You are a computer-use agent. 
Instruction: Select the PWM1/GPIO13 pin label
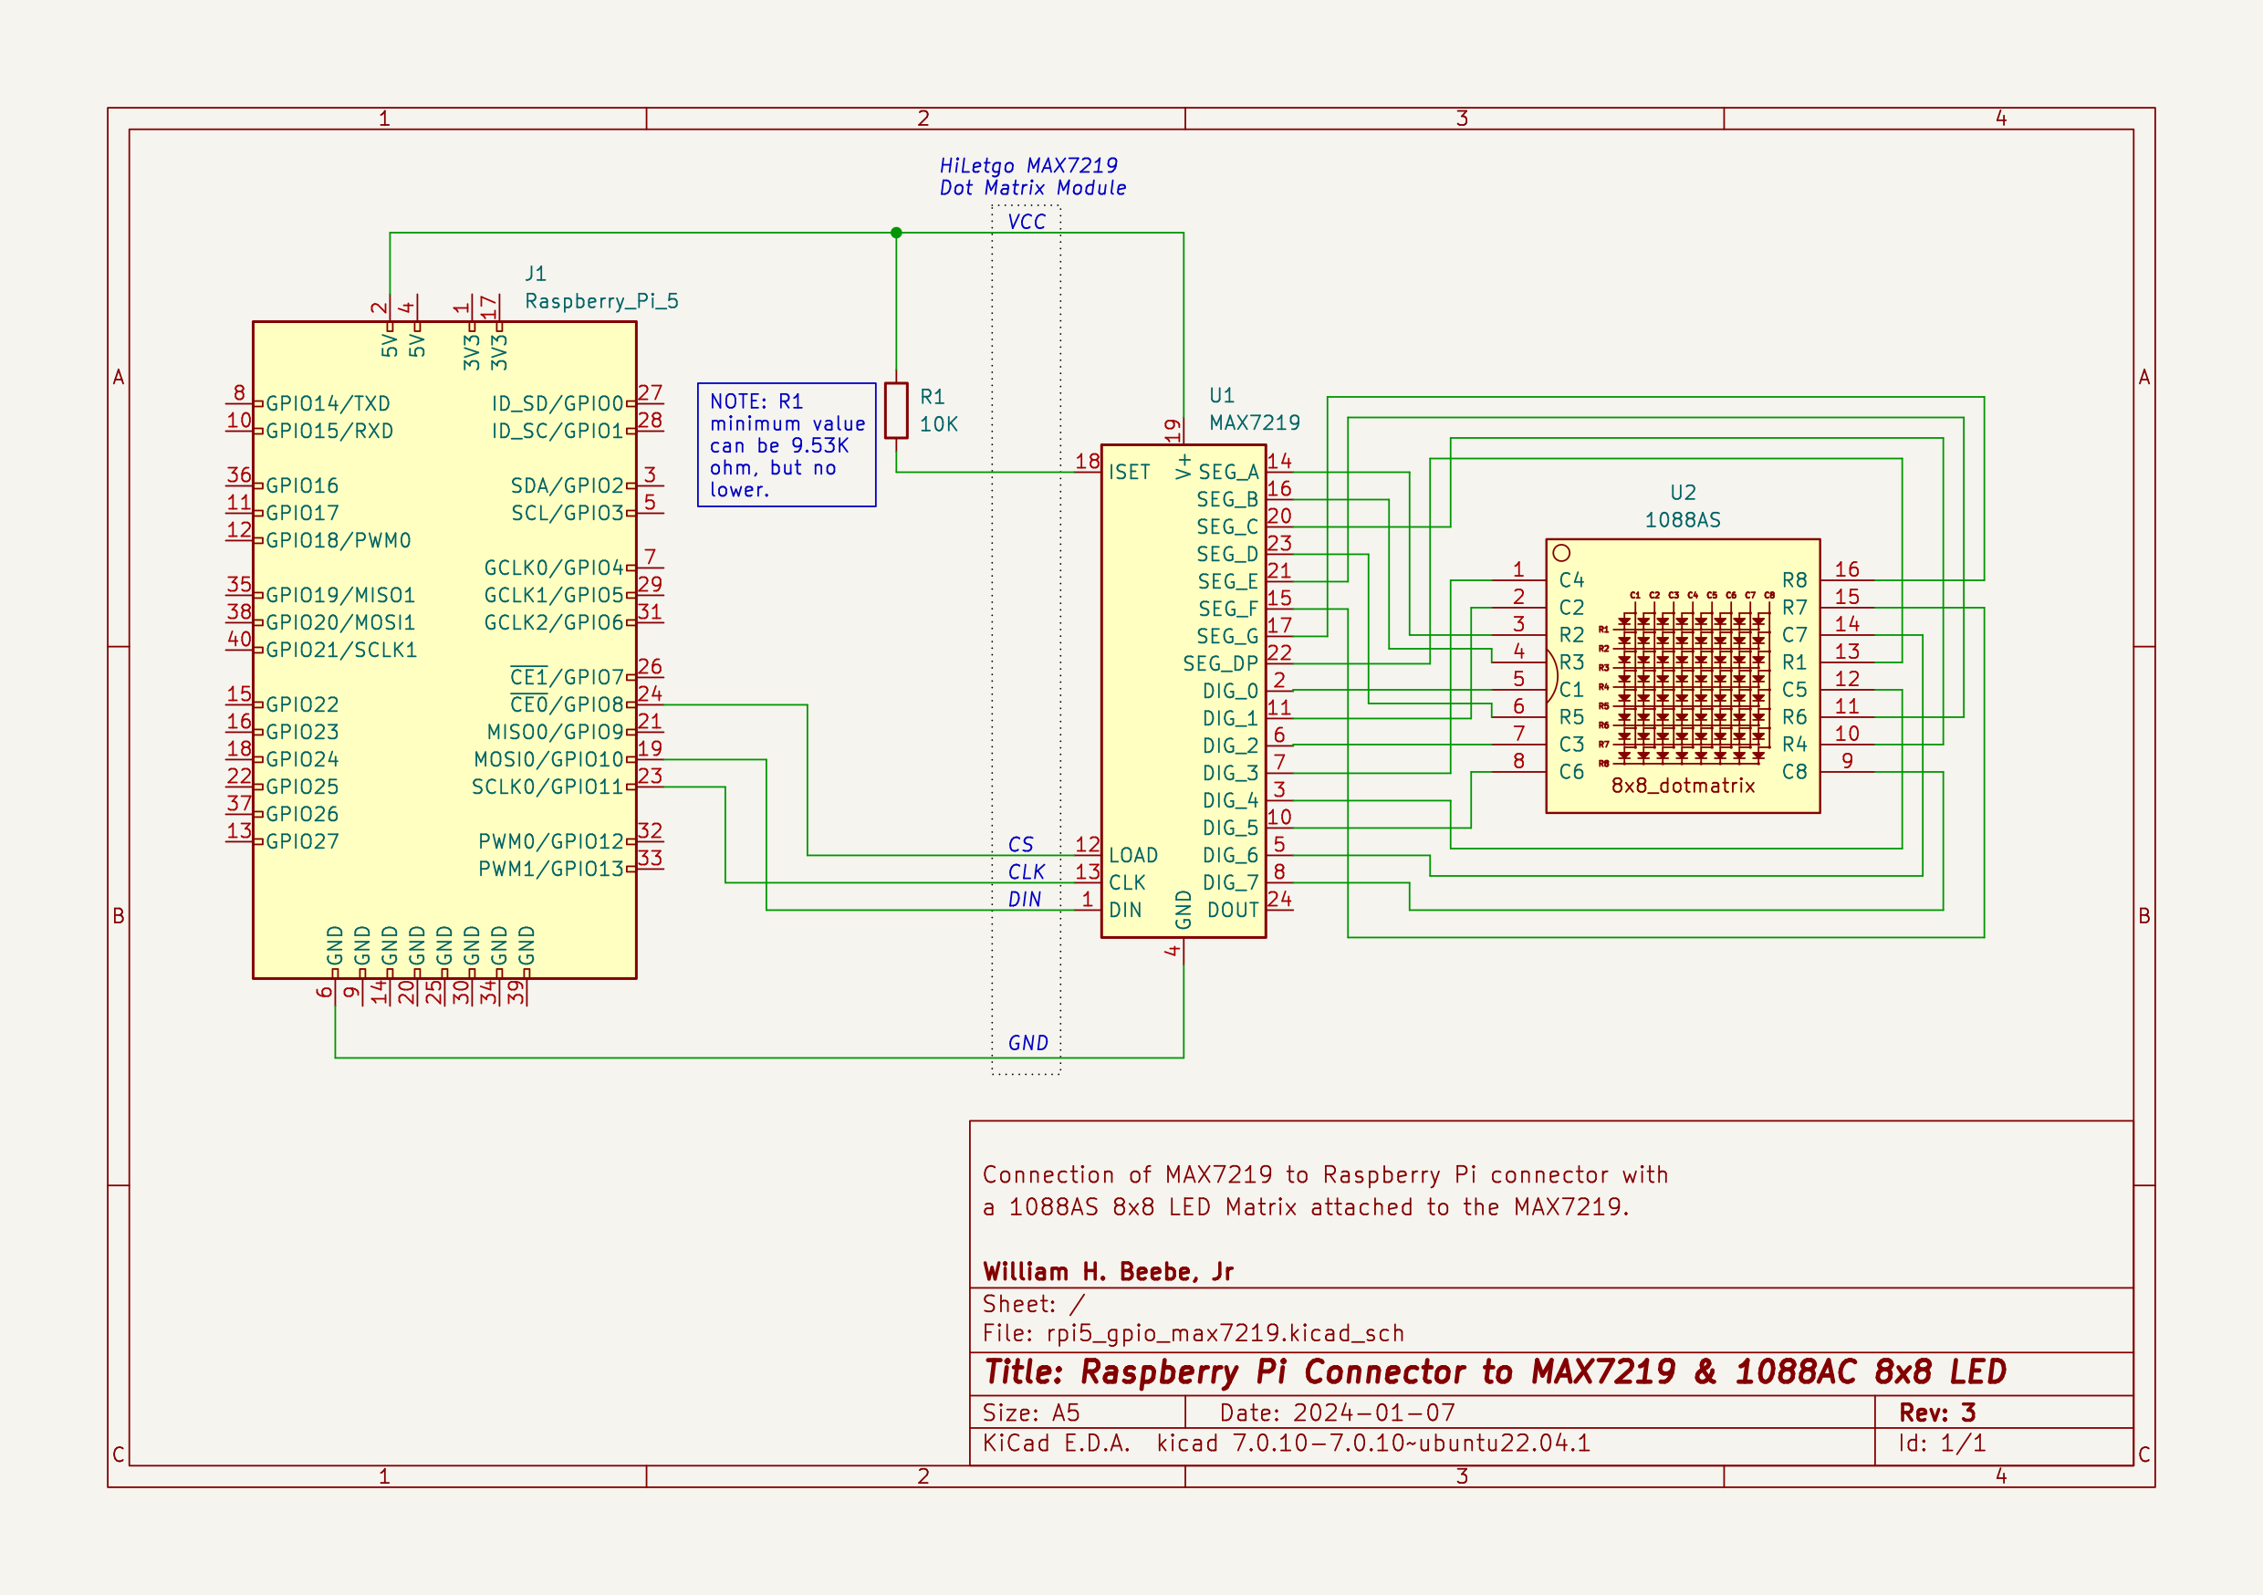551,869
